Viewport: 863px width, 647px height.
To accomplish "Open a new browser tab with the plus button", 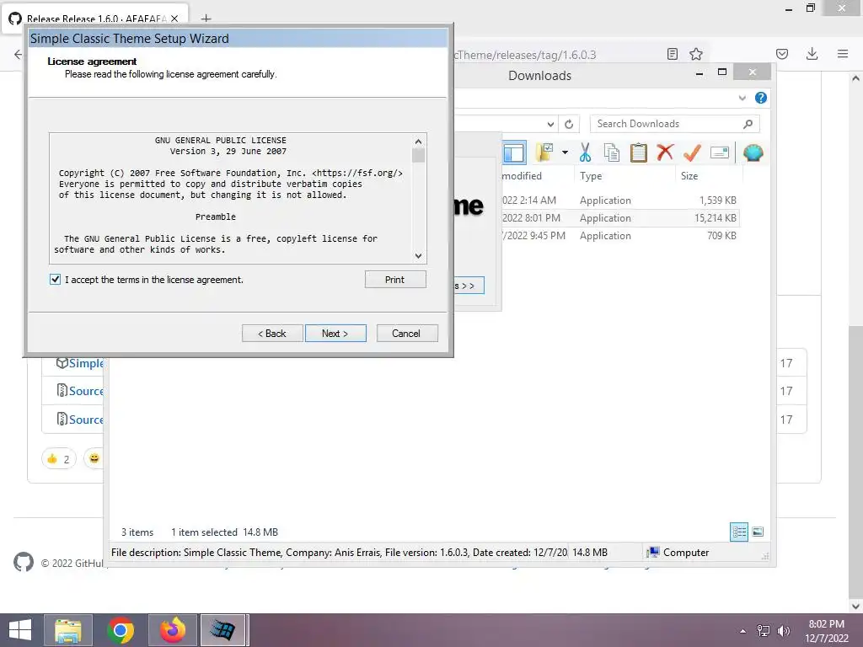I will point(206,19).
